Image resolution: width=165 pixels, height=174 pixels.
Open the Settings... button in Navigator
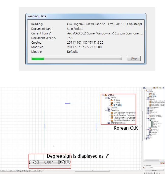click(x=154, y=170)
